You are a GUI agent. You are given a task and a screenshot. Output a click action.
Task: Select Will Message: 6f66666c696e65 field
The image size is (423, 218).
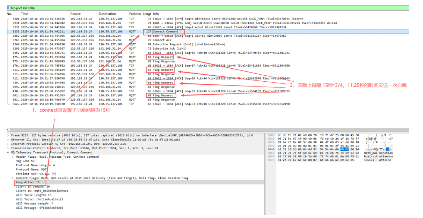click(39, 208)
